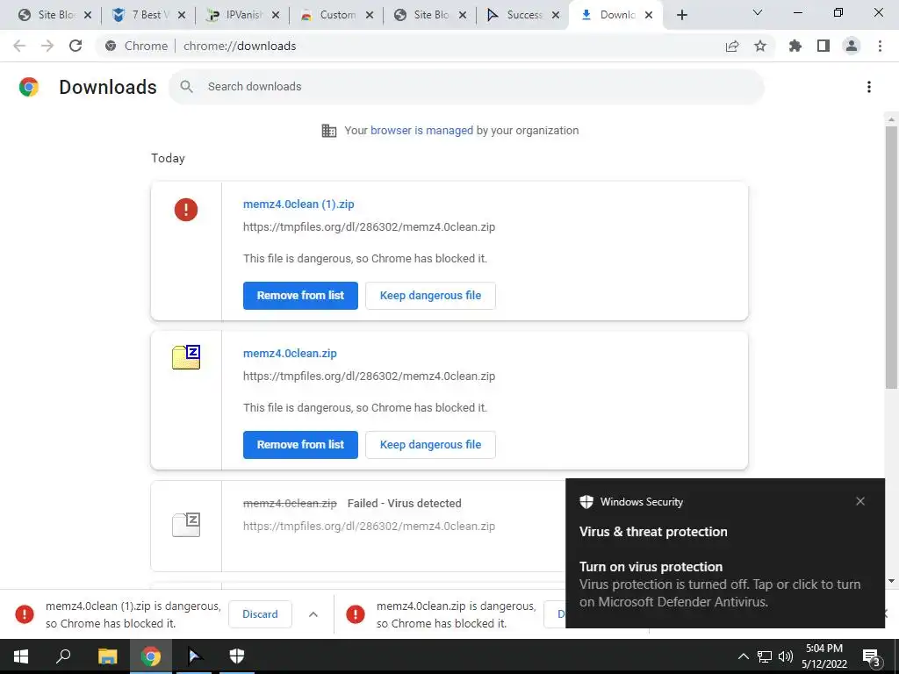Image resolution: width=899 pixels, height=674 pixels.
Task: Open Windows Security shield in taskbar
Action: coord(237,656)
